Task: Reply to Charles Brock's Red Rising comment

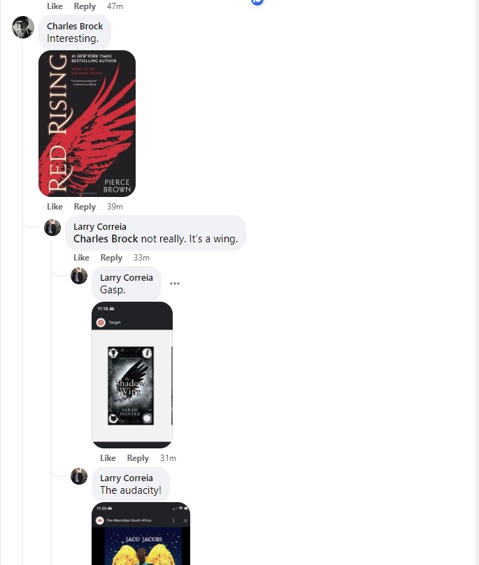Action: [x=85, y=207]
